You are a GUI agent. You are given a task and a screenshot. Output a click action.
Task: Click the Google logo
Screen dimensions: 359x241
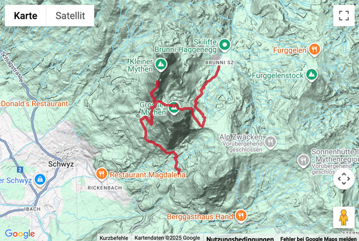coord(20,234)
